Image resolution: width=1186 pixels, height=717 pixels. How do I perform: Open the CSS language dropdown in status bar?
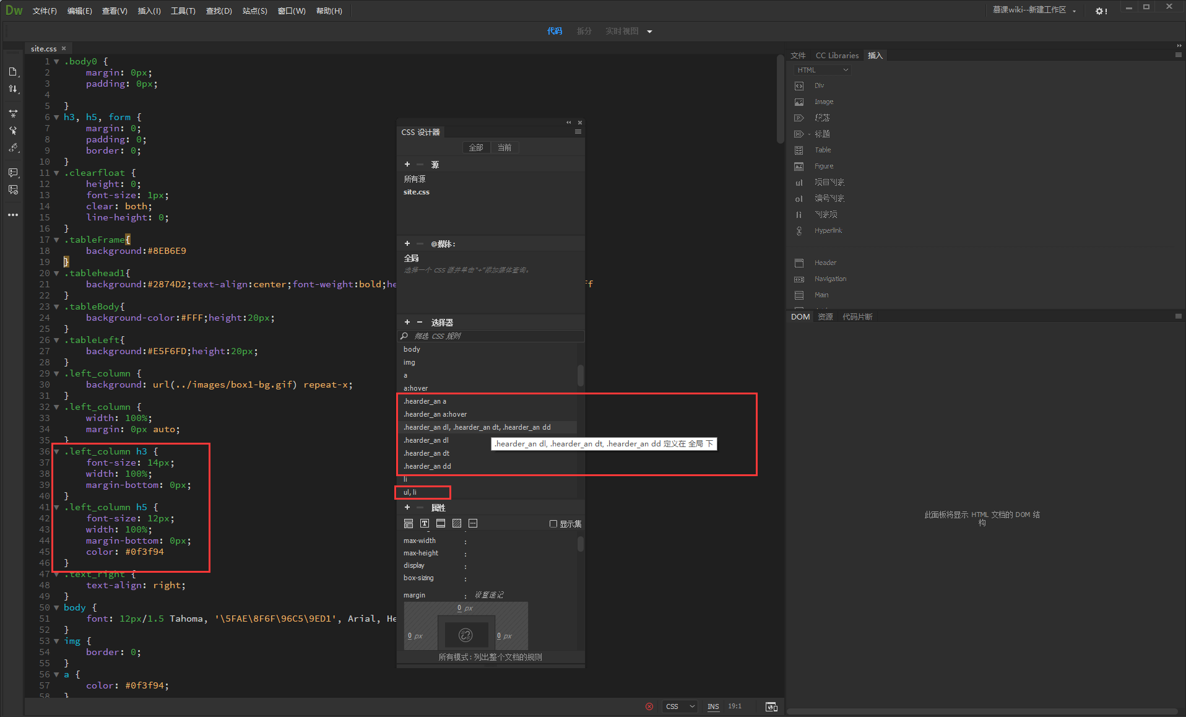click(680, 706)
